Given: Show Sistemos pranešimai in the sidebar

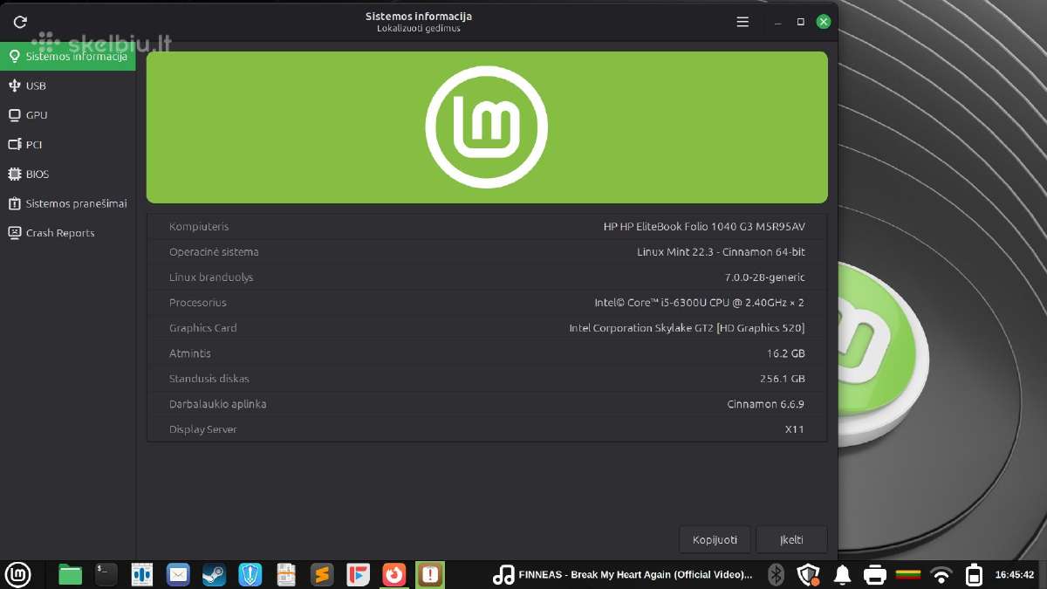Looking at the screenshot, I should 68,203.
